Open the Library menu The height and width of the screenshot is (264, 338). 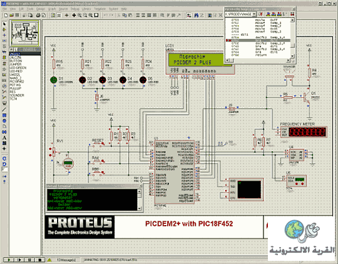86,9
